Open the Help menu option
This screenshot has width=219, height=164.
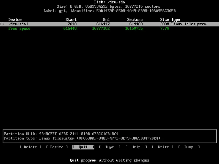[x=136, y=147]
